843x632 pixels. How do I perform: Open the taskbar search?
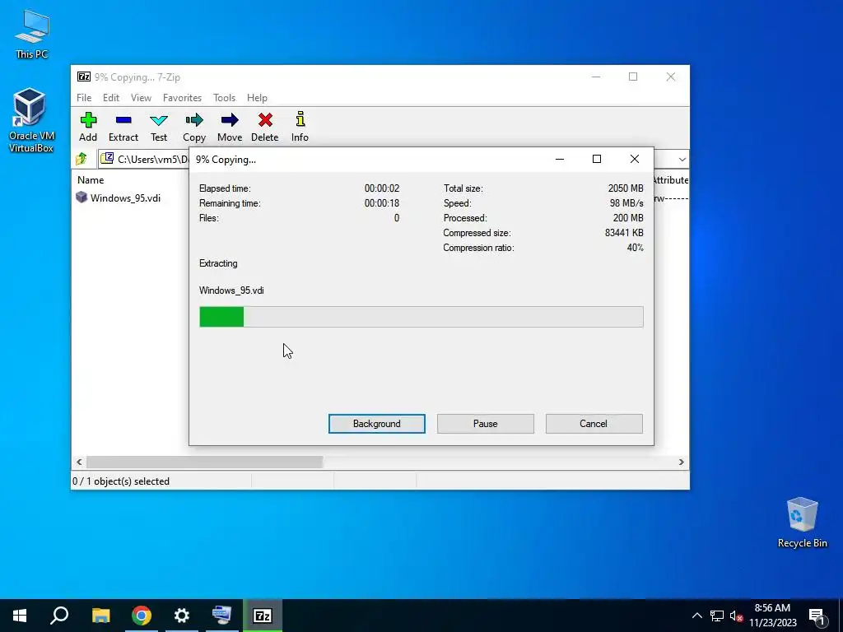[59, 616]
